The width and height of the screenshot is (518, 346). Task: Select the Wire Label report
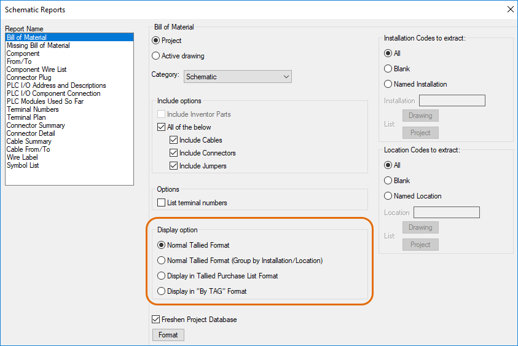22,157
